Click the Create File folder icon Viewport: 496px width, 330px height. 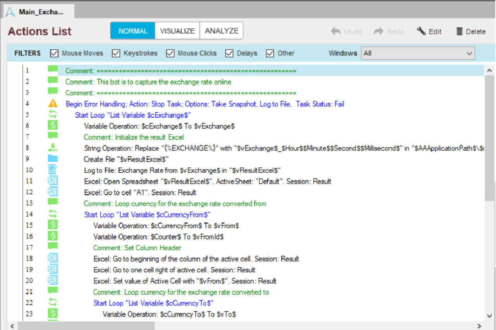[x=53, y=159]
